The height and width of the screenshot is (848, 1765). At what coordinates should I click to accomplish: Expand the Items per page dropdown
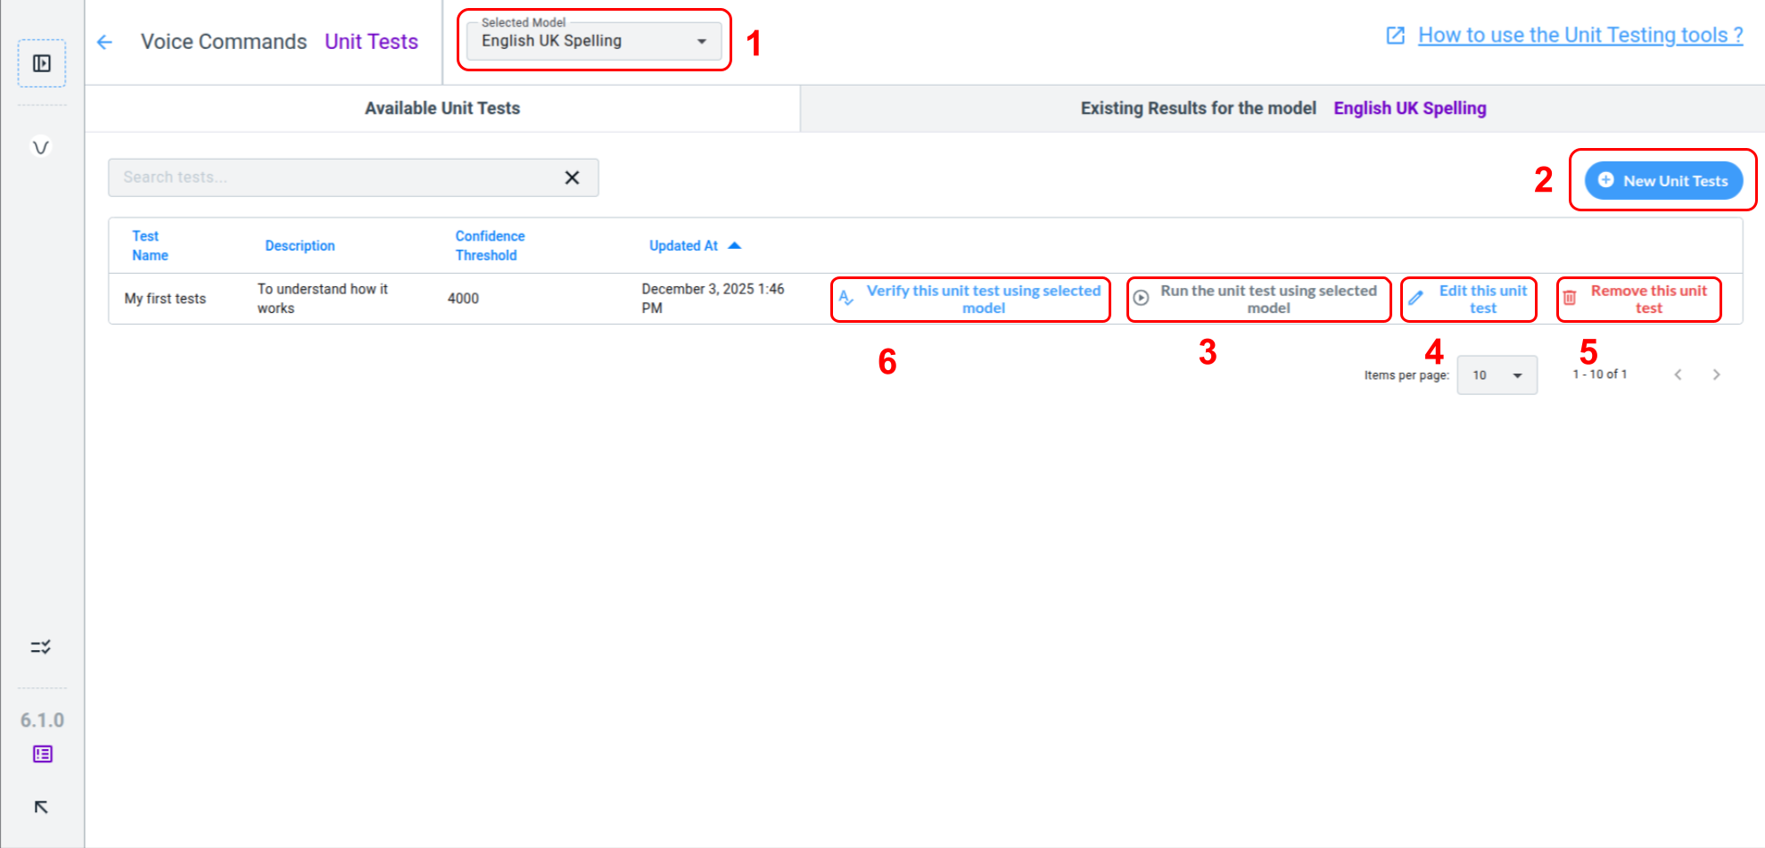click(1497, 375)
